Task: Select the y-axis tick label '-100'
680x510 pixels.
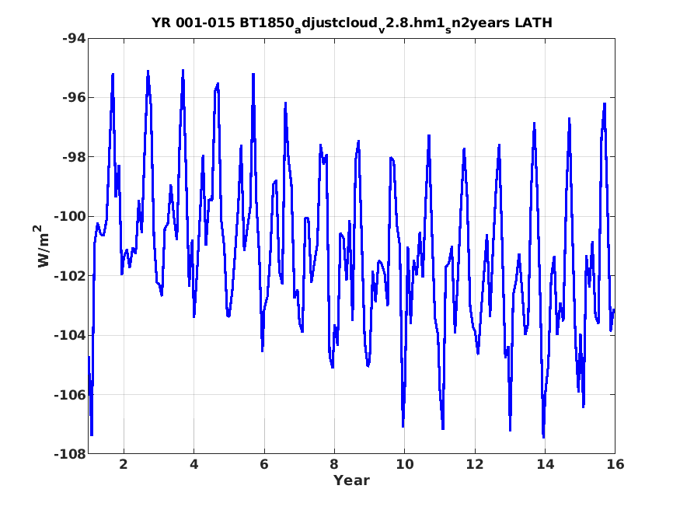Action: 69,216
